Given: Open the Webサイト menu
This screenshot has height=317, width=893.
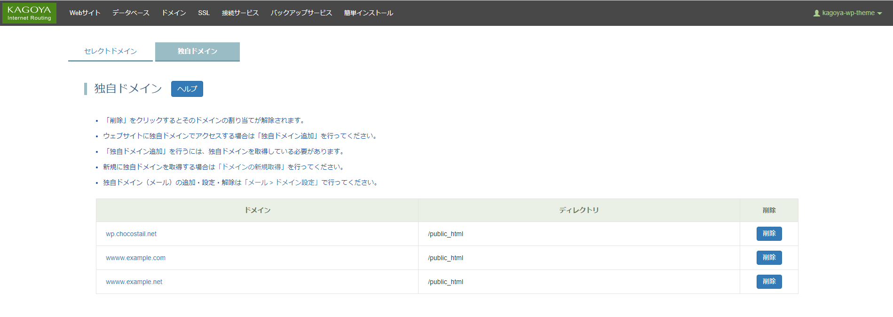Looking at the screenshot, I should pos(85,13).
